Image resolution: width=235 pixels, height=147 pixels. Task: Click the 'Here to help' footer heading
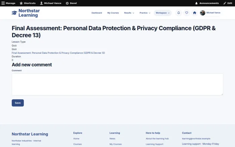coord(153,133)
